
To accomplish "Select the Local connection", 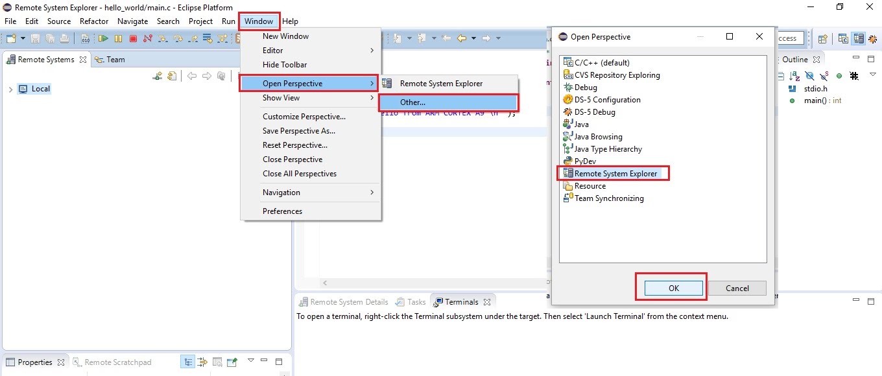I will pyautogui.click(x=34, y=89).
